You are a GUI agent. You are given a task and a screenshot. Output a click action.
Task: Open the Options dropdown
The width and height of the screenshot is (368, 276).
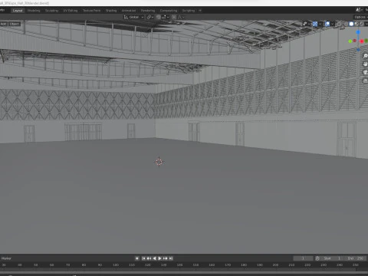point(360,17)
